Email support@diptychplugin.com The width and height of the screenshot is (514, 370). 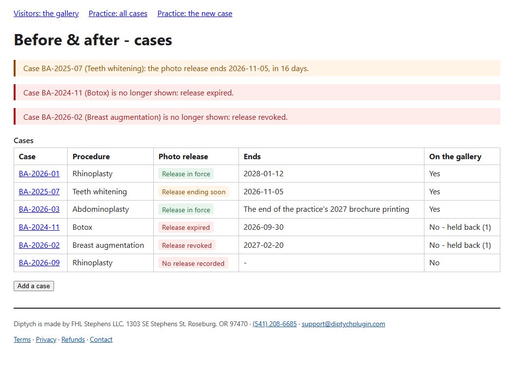[343, 324]
